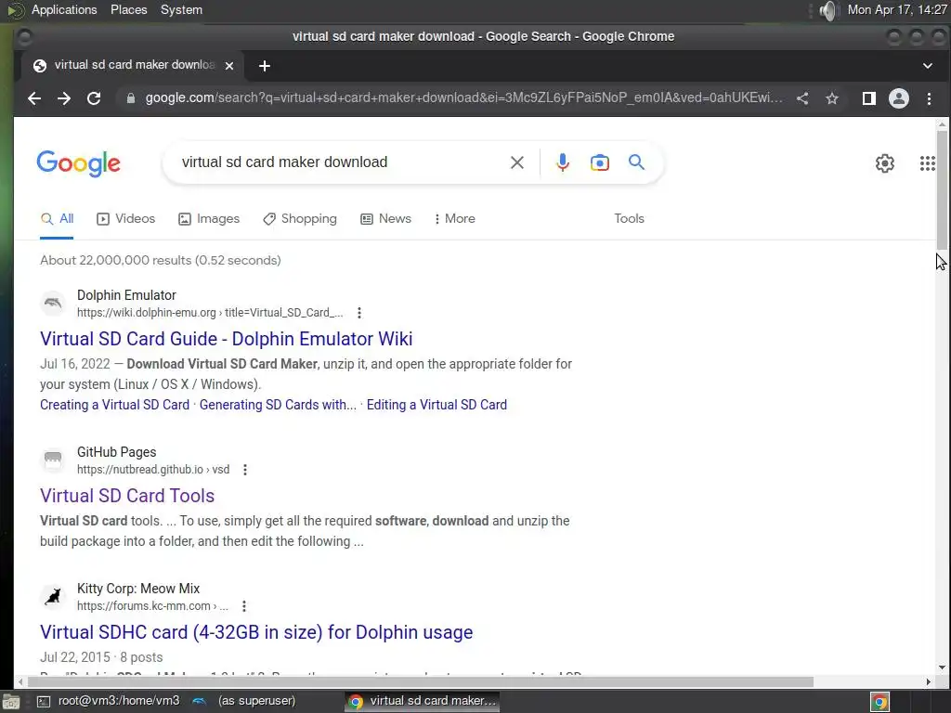Image resolution: width=951 pixels, height=713 pixels.
Task: Click GitHub Pages site favicon
Action: coord(53,460)
